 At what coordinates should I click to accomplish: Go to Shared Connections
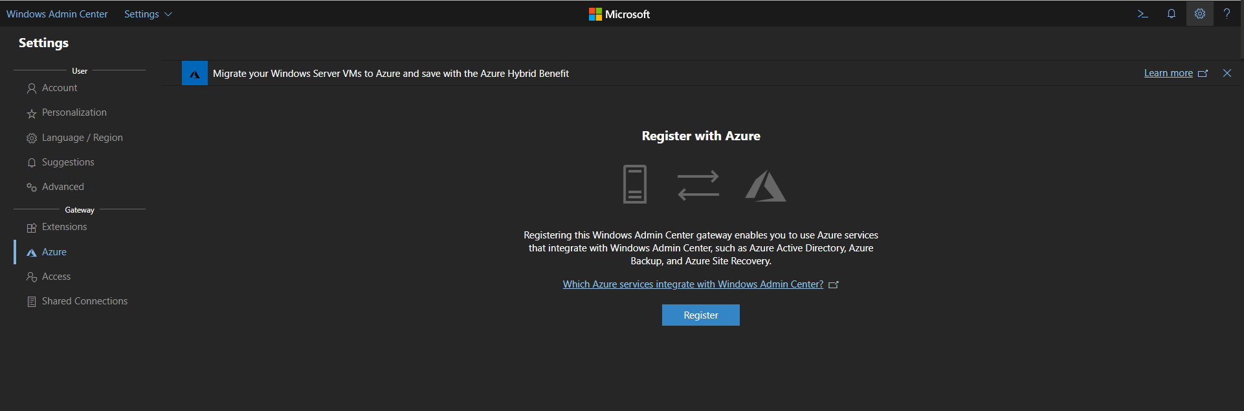pos(85,301)
